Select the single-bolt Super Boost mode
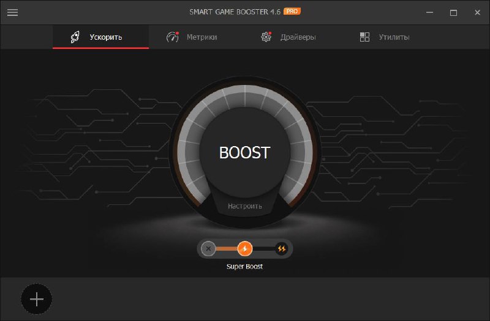This screenshot has width=490, height=321. (x=244, y=249)
